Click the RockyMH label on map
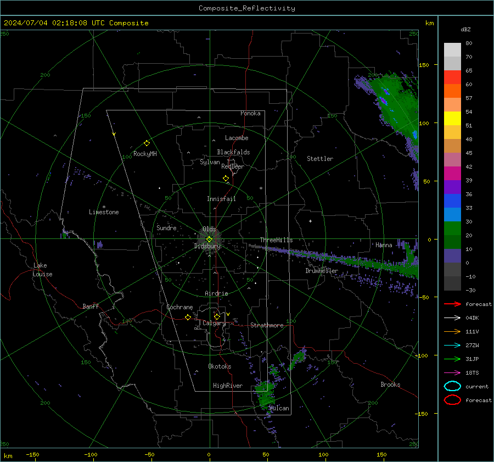This screenshot has height=462, width=494. coord(145,154)
